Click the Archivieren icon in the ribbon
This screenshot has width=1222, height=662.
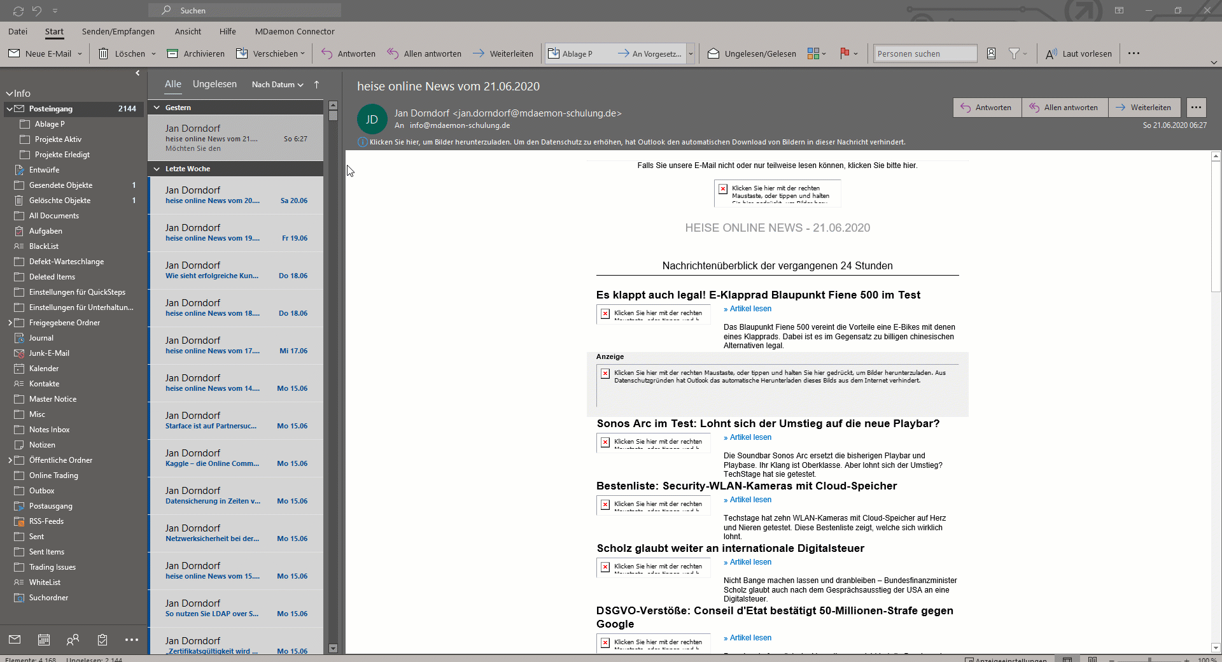[x=172, y=54]
